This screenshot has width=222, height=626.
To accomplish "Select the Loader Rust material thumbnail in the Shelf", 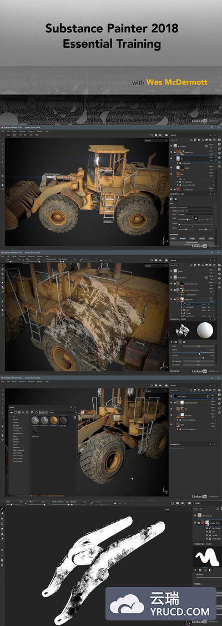I will point(35,432).
